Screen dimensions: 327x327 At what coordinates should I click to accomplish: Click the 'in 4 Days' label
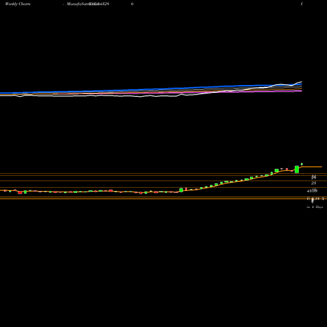315,207
